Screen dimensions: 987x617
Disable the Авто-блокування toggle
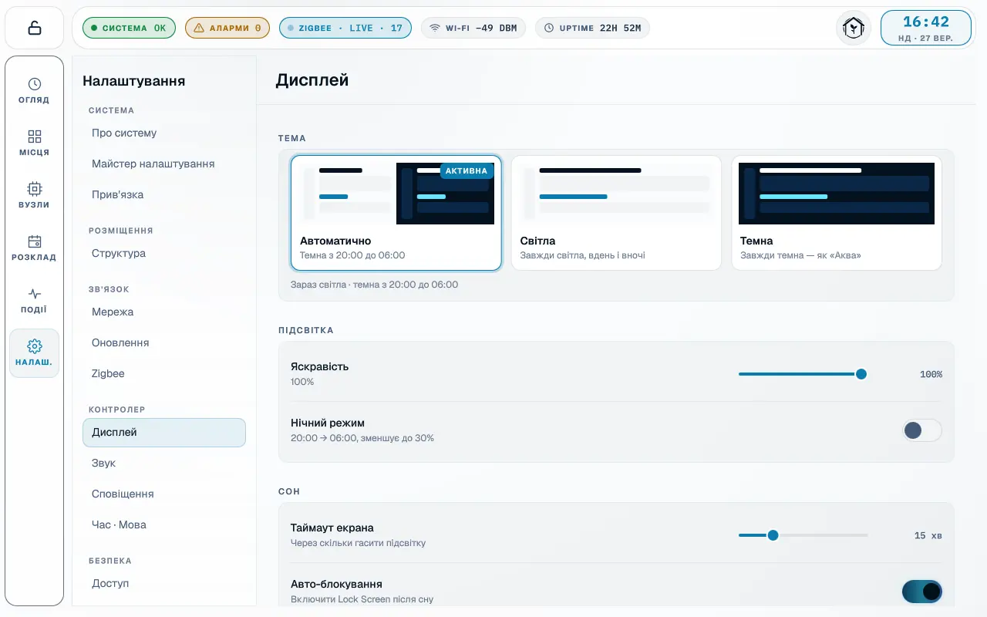[922, 592]
